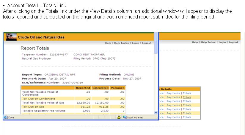The image size is (245, 135).
Task: Click the underlined Totals link
Action: pos(187,97)
